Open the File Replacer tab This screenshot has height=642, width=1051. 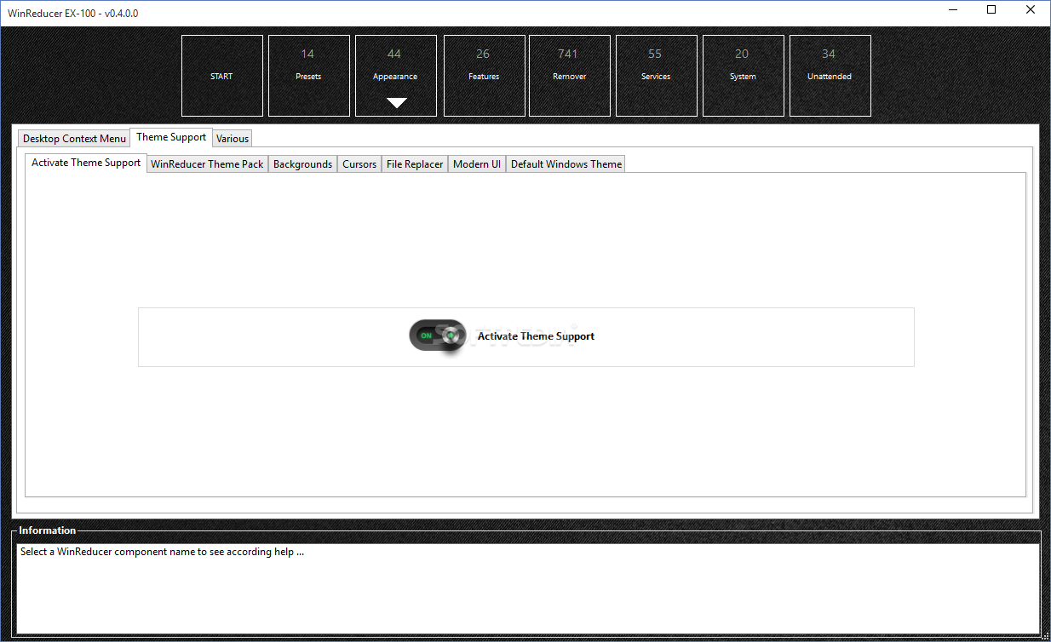415,164
